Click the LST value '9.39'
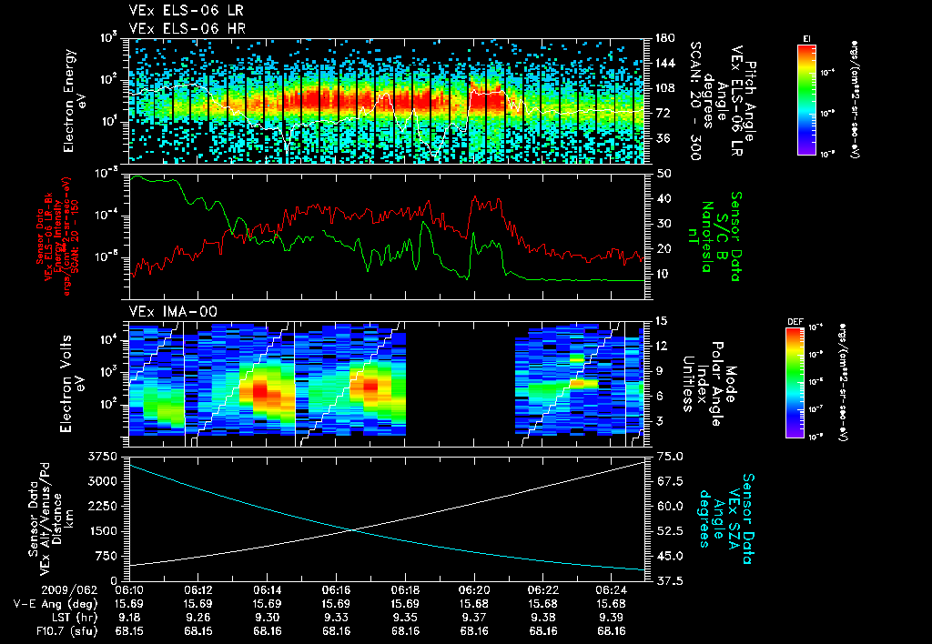 tap(612, 618)
